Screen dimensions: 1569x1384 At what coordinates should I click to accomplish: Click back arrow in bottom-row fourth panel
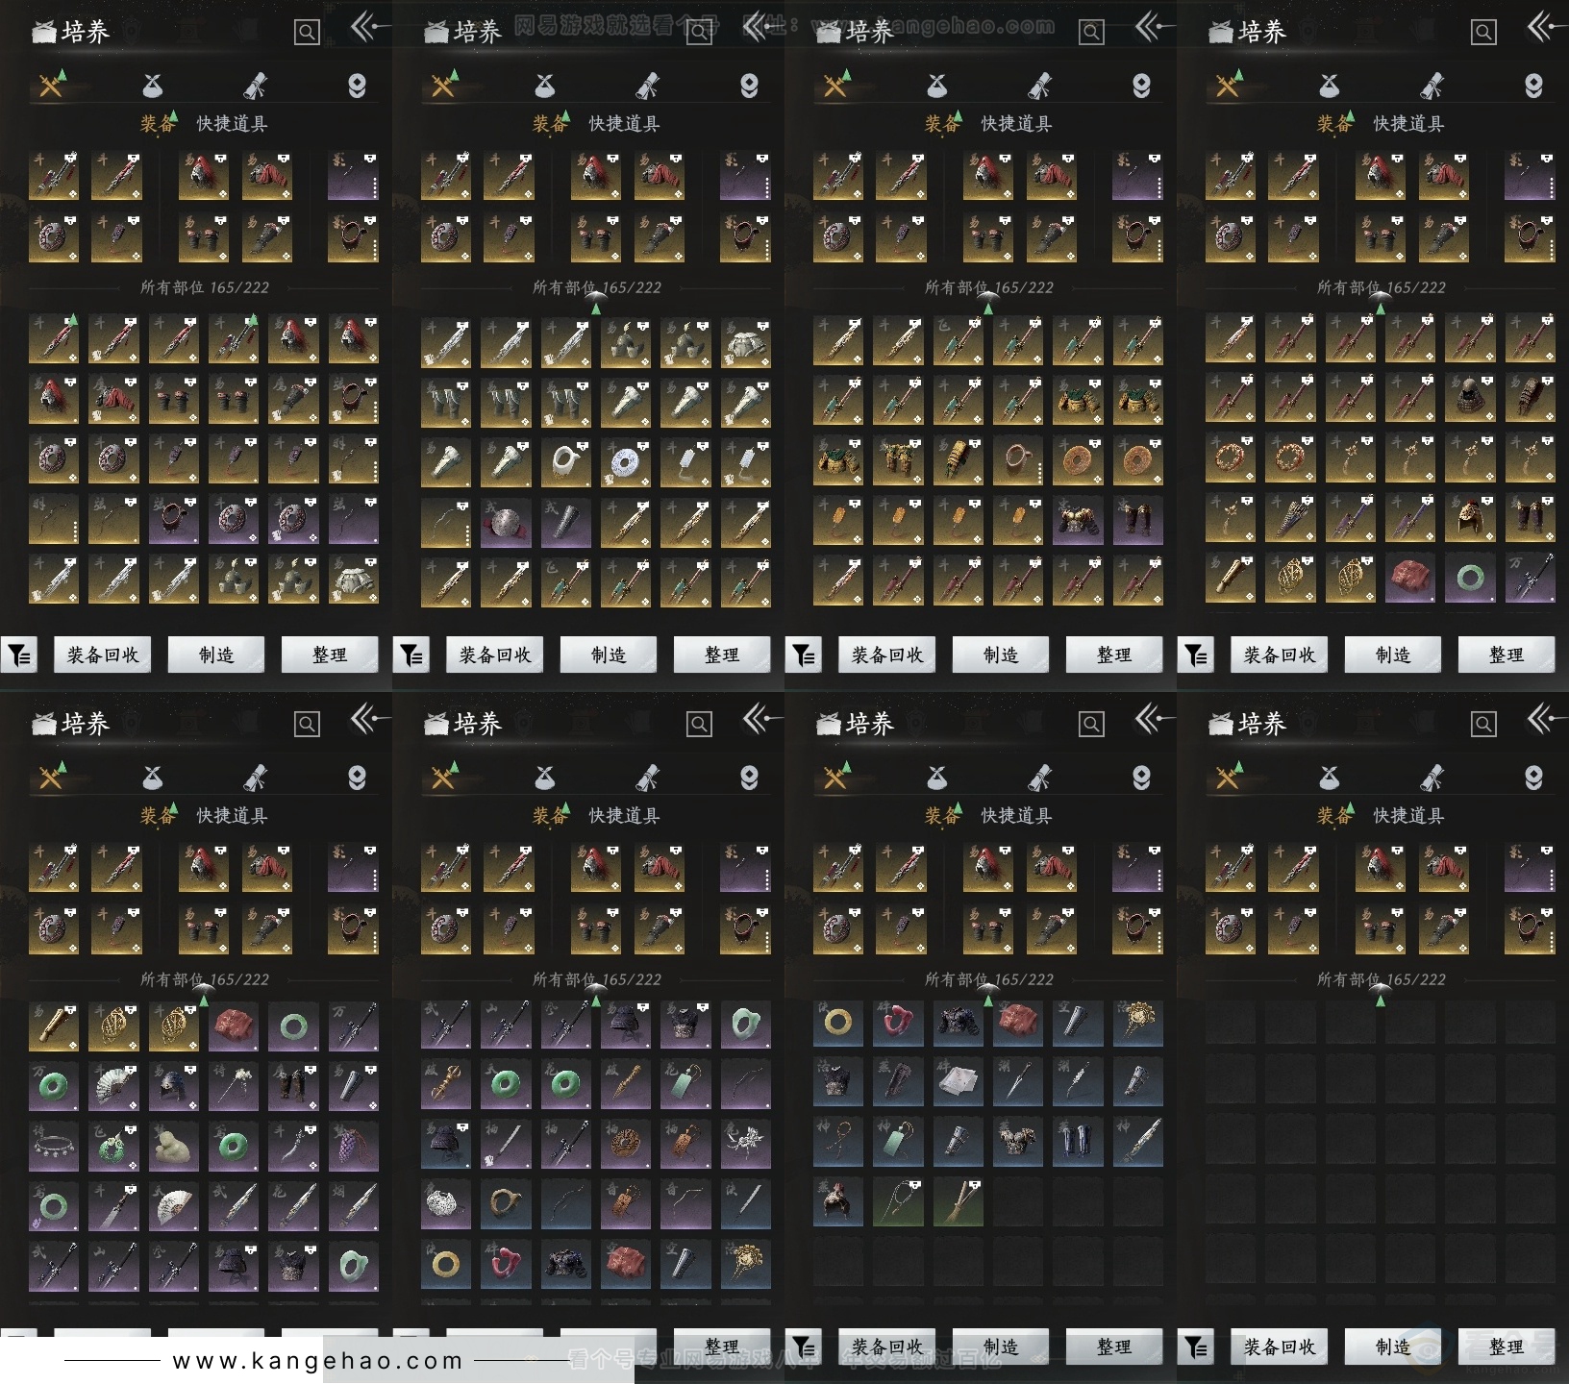1545,720
